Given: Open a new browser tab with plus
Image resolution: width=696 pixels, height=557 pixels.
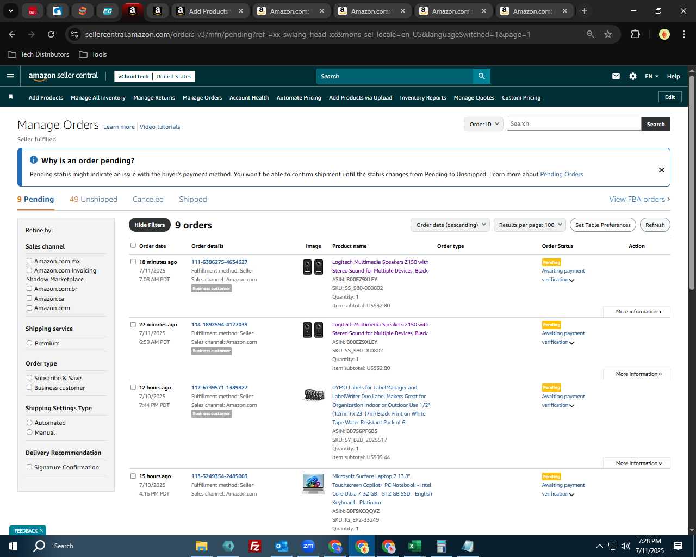Looking at the screenshot, I should coord(585,11).
